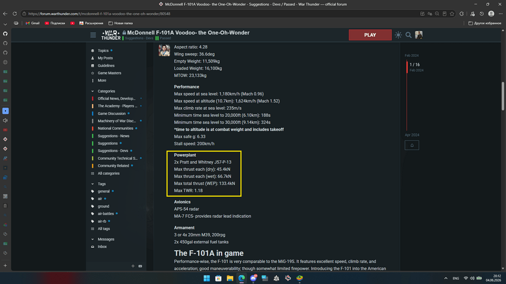Open Guidelines from the sidebar

(106, 65)
